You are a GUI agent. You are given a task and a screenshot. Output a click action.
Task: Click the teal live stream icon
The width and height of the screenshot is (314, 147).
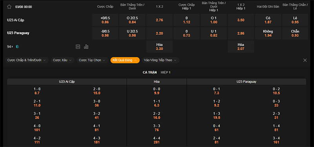click(x=18, y=47)
